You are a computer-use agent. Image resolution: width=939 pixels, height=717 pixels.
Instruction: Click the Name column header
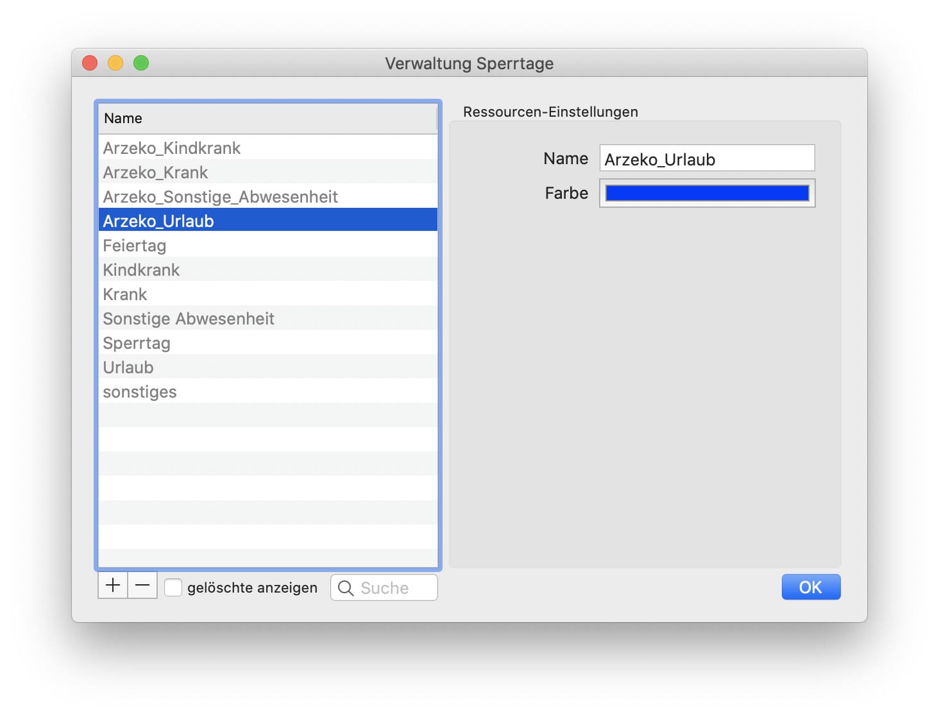tap(267, 119)
